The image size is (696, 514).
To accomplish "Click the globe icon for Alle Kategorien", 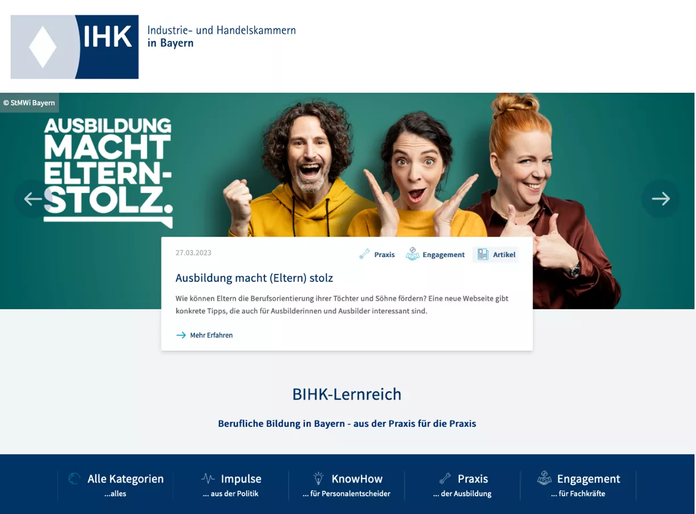I will click(x=74, y=479).
